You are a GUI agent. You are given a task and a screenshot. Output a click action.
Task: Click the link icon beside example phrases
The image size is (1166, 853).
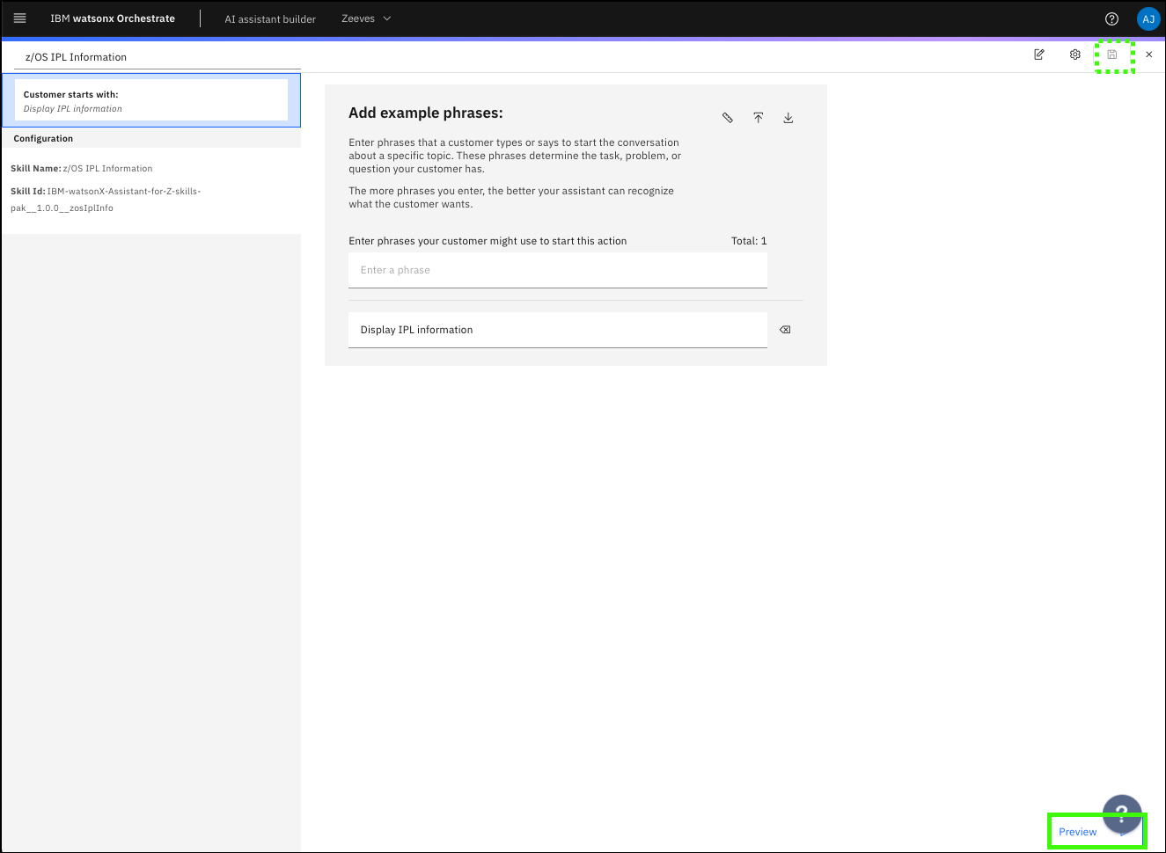click(x=728, y=118)
